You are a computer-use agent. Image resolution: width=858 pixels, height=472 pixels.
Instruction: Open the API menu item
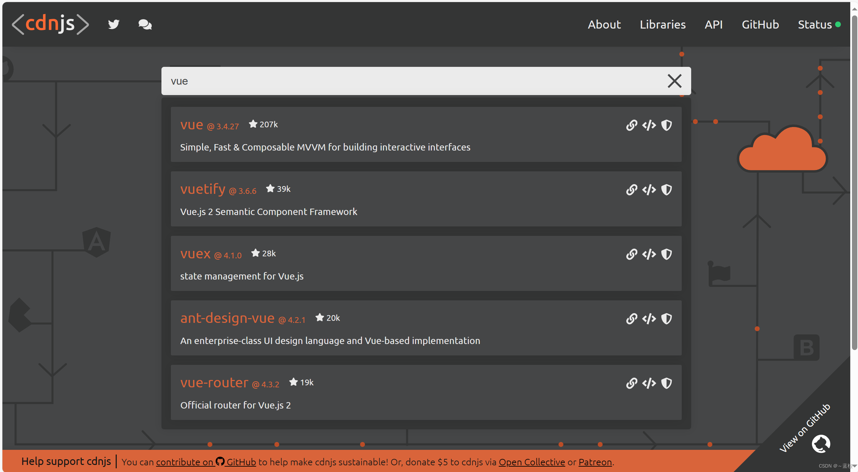coord(714,25)
